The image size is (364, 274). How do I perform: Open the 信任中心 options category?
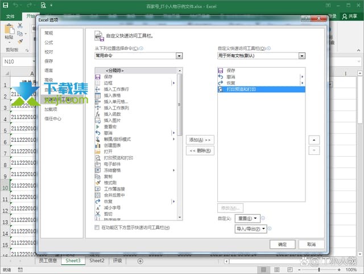click(x=53, y=119)
